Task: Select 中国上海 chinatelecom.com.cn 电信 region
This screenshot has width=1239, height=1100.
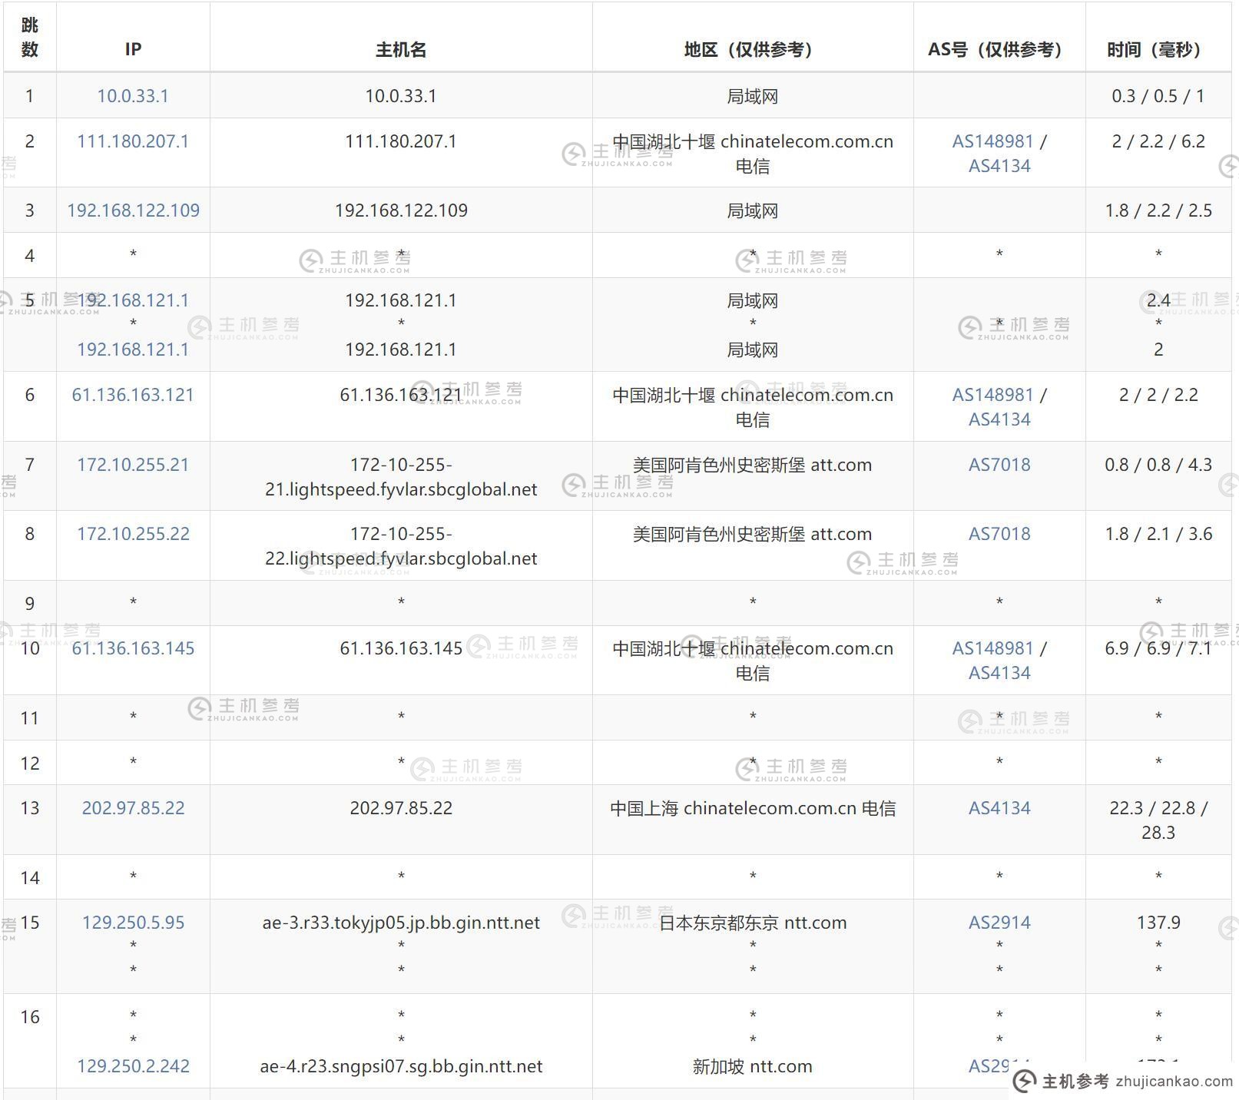Action: pyautogui.click(x=753, y=808)
